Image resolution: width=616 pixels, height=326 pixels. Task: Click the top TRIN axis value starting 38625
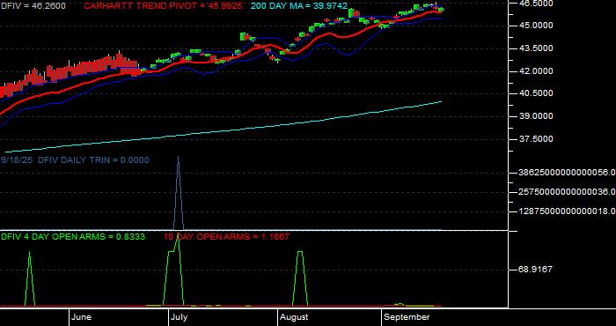567,172
